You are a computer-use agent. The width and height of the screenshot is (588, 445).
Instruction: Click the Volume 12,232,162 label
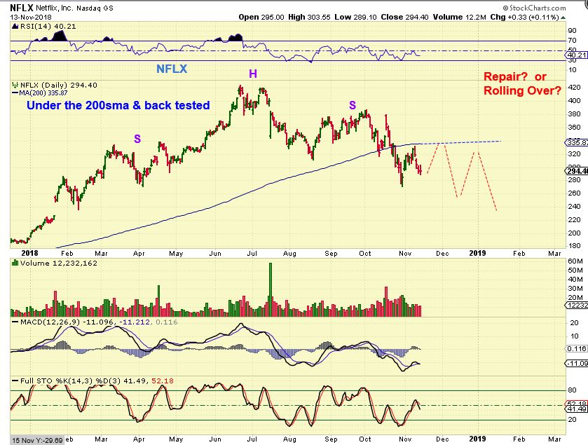58,263
